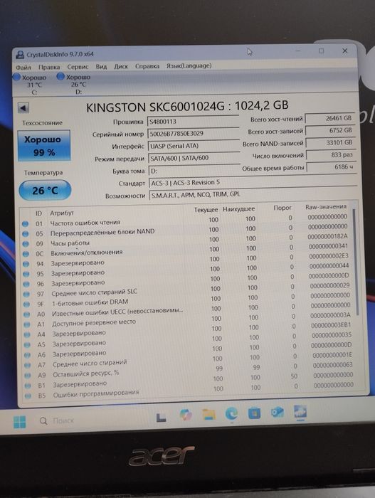Open the Справка menu
Screen dimensions: 375x498
point(147,66)
